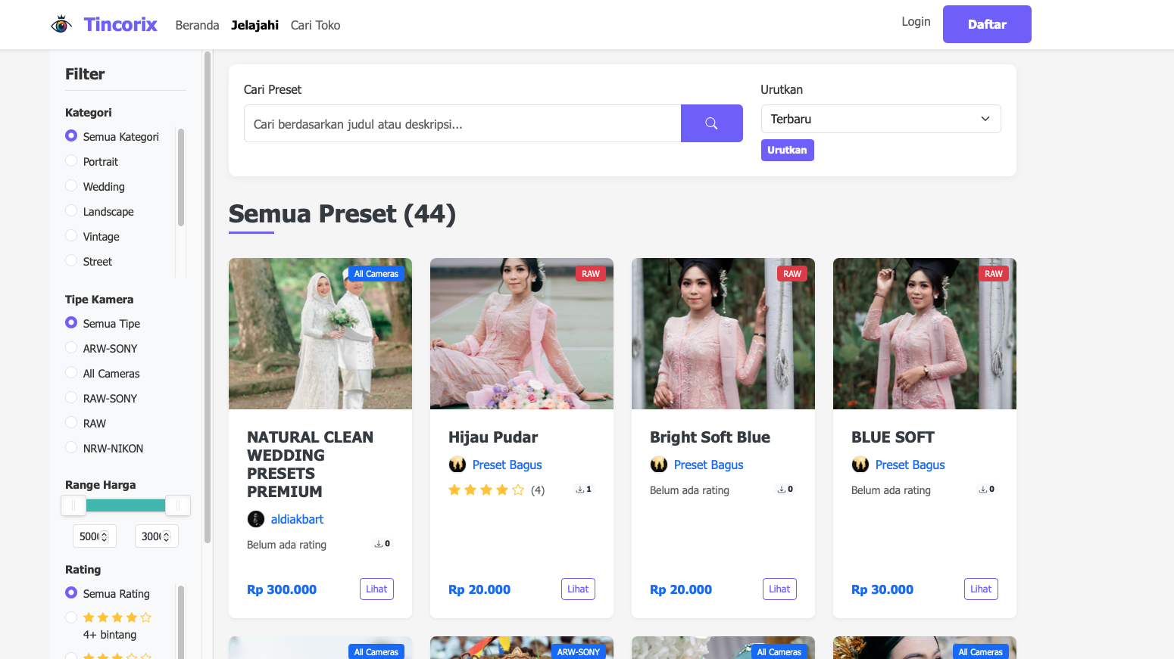Screen dimensions: 1174x659
Task: Click Preset Bagus avatar on Hijau Pudar
Action: [457, 465]
